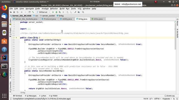Click the green inspection checkmark indicator
This screenshot has width=179, height=100.
coord(175,22)
